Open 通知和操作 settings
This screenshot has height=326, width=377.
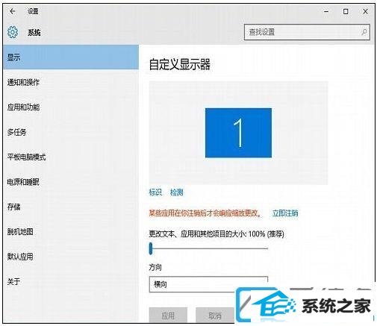point(71,82)
